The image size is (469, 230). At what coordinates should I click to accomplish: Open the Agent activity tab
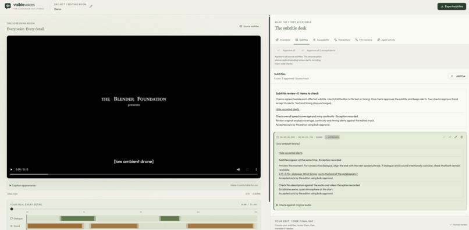pos(386,40)
